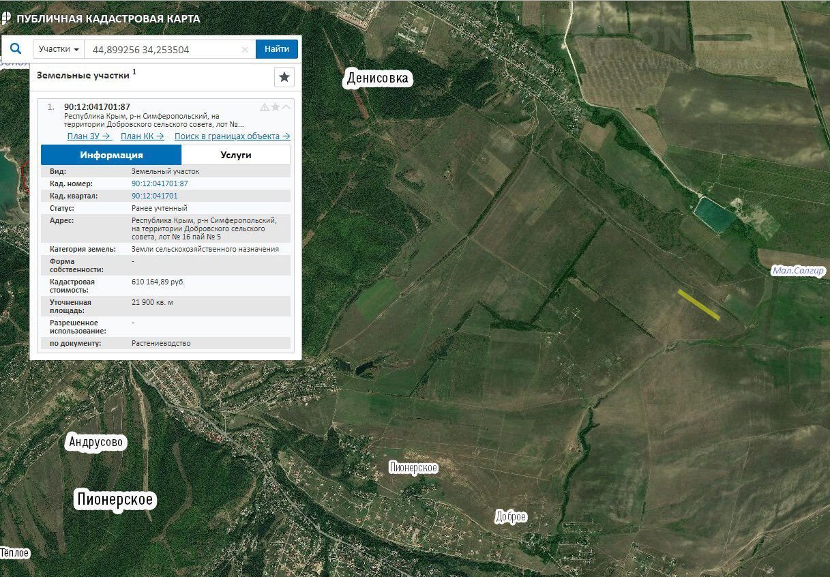
Task: Collapse the parcel result card
Action: coord(286,107)
